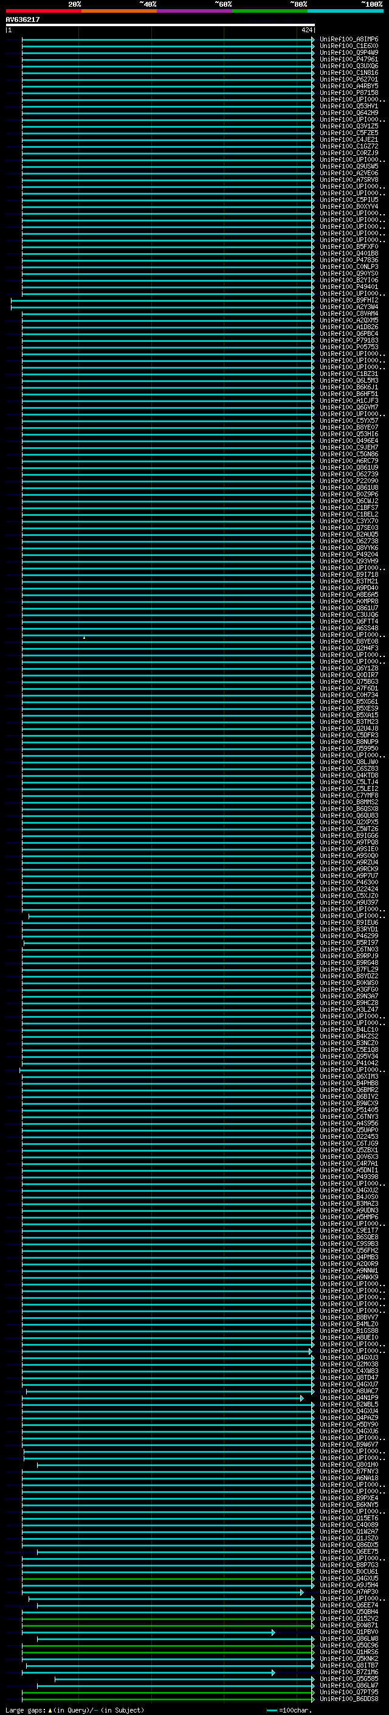Click hit label UniRef100_Q3UXQ6
389x1715 pixels.
point(348,66)
